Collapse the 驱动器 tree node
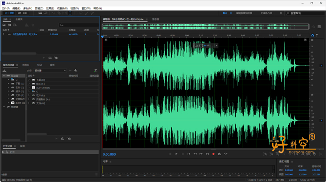 tap(4, 76)
